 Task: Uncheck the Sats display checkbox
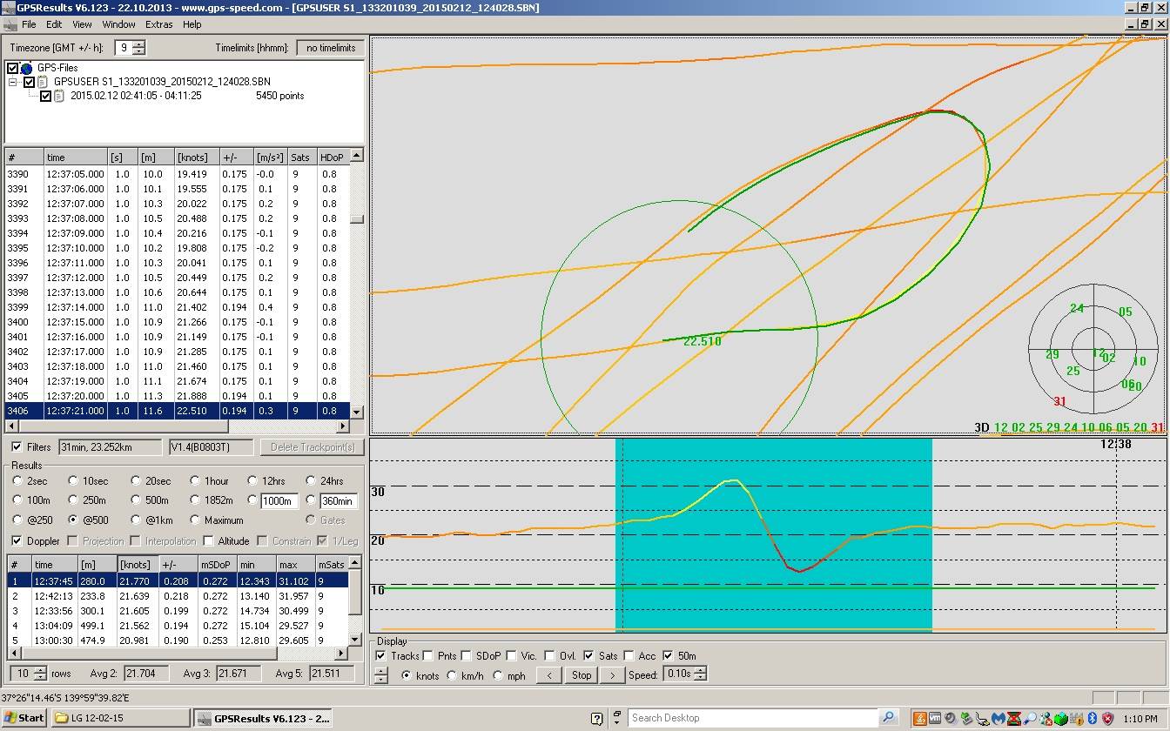[x=588, y=656]
